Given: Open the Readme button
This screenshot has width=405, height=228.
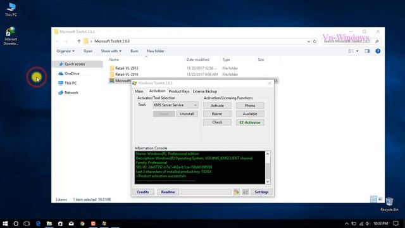Looking at the screenshot, I should point(168,192).
